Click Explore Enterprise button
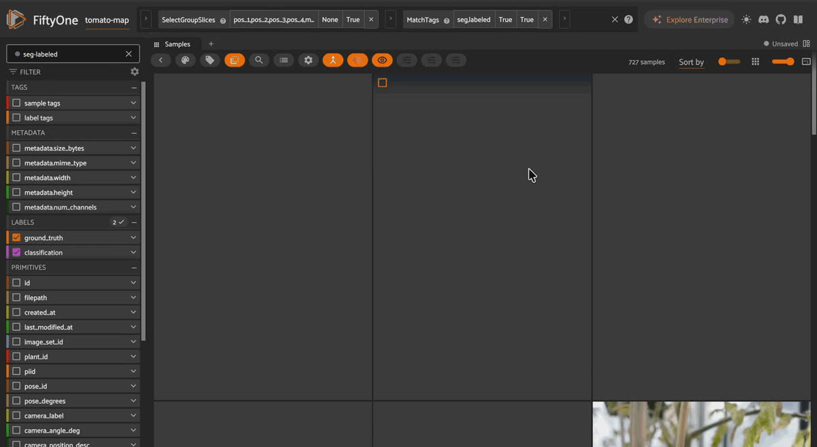The width and height of the screenshot is (817, 447). pyautogui.click(x=690, y=20)
